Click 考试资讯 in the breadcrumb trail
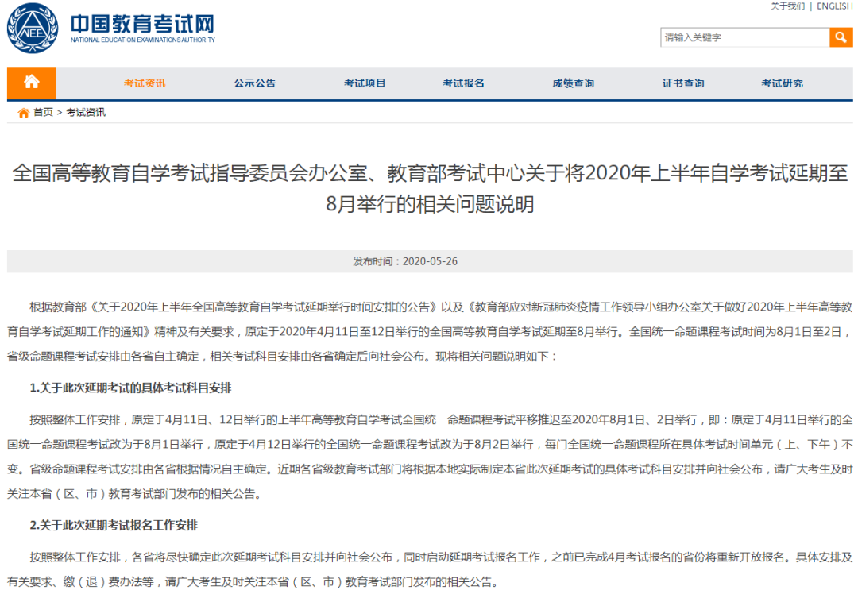 click(x=86, y=113)
